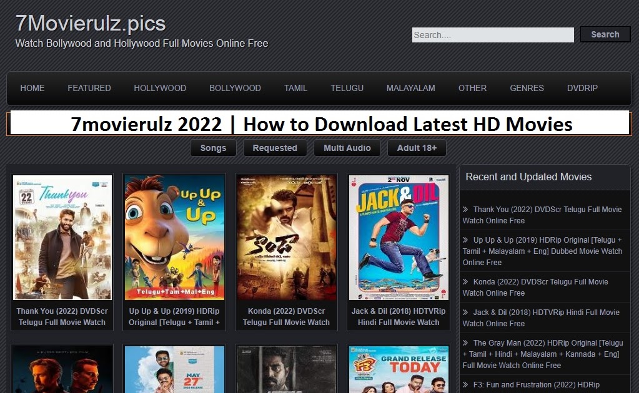Click Up Up & Up (2019) HDRip caption
Viewport: 639px width, 393px height.
174,316
